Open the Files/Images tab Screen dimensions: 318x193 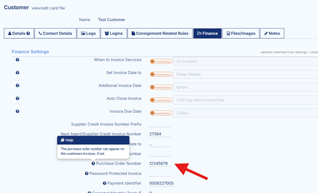(x=241, y=33)
